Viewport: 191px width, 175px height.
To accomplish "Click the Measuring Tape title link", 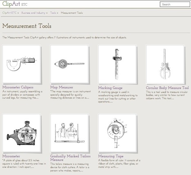I will point(111,156).
